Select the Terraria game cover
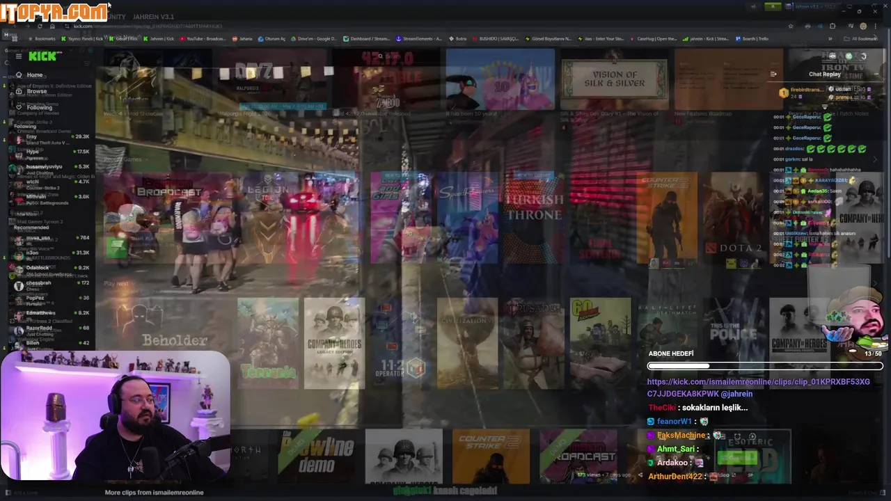This screenshot has height=501, width=891. pyautogui.click(x=268, y=343)
